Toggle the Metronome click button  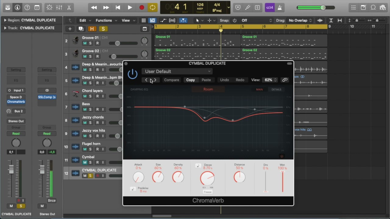click(x=280, y=8)
